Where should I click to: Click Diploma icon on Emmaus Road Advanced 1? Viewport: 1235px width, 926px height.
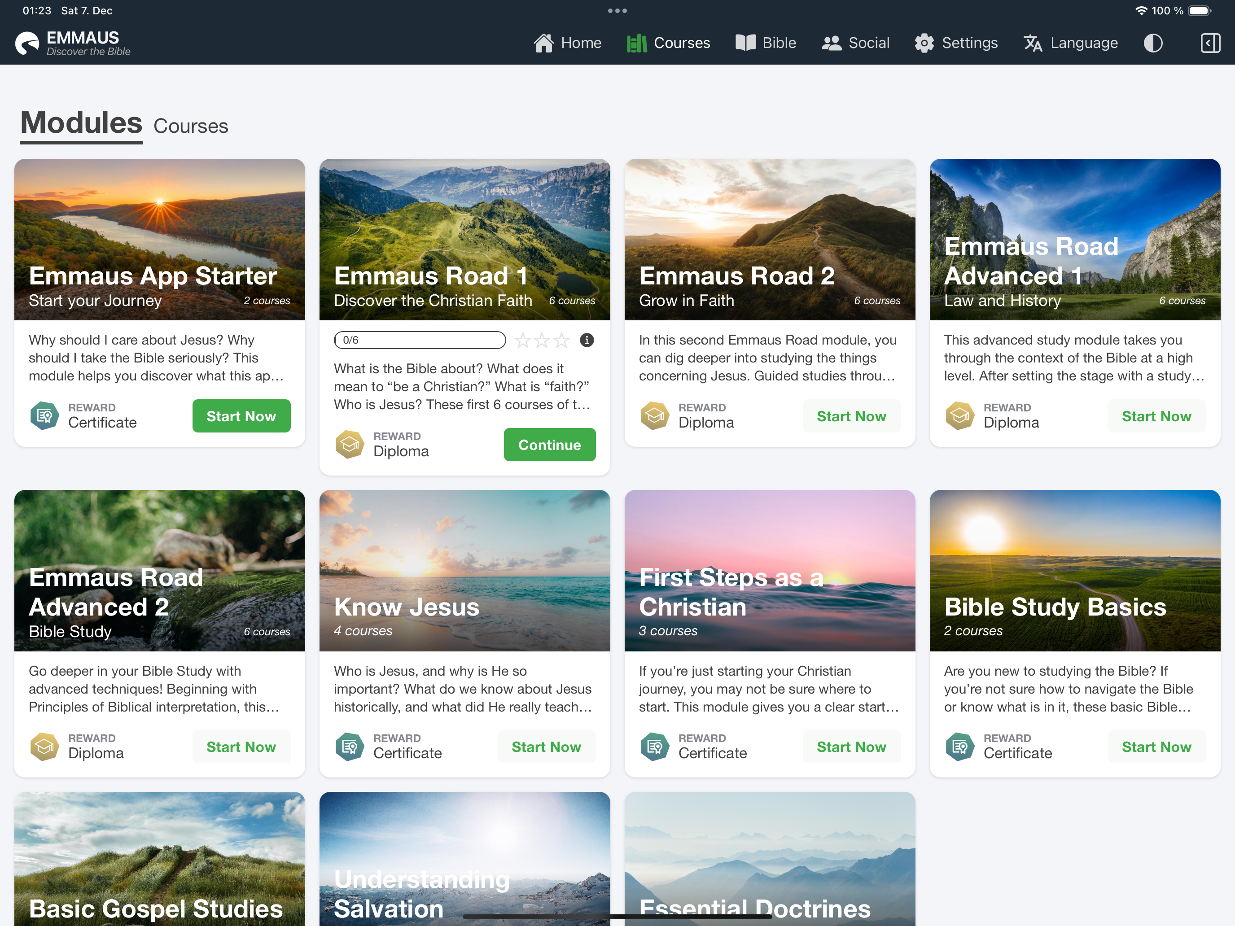click(960, 416)
